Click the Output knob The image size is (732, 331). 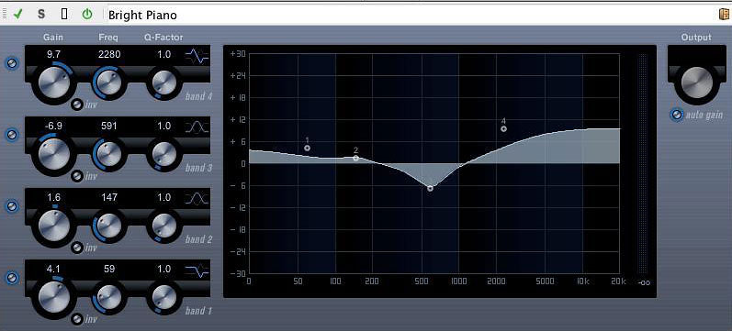click(697, 83)
